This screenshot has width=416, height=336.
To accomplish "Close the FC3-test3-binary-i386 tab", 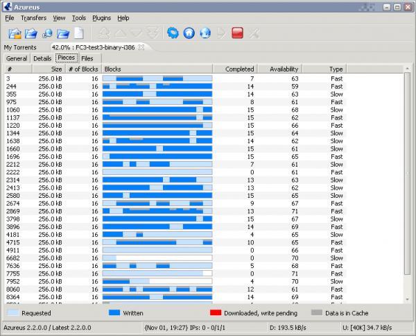I will point(141,47).
